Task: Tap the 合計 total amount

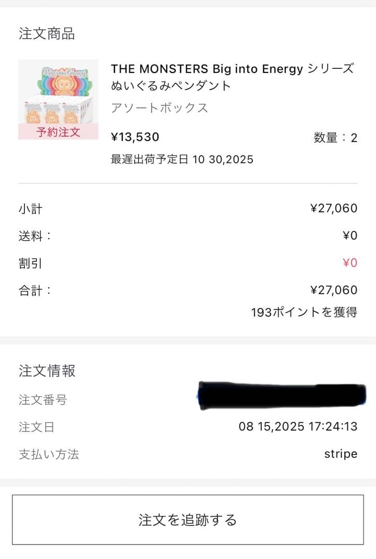Action: point(334,290)
